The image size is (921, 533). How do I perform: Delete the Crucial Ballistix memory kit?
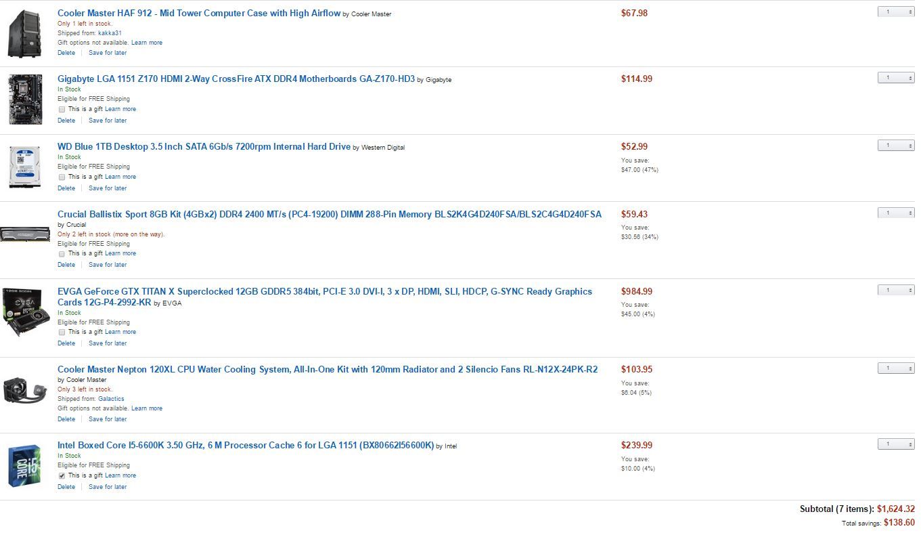(x=66, y=265)
